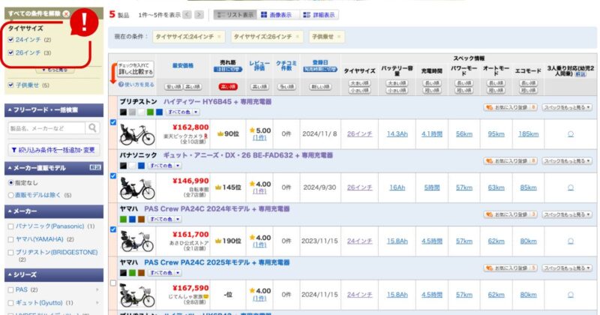Open すべての色 dropdown for PAS Crew 2024年モデル
The width and height of the screenshot is (600, 315).
pyautogui.click(x=164, y=219)
